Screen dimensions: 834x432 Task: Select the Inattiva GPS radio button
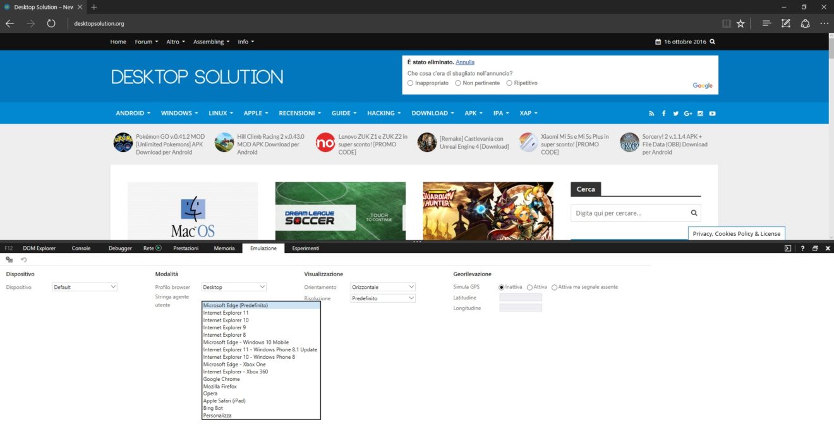(502, 288)
